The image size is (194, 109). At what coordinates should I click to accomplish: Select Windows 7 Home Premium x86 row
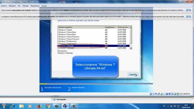(94, 39)
